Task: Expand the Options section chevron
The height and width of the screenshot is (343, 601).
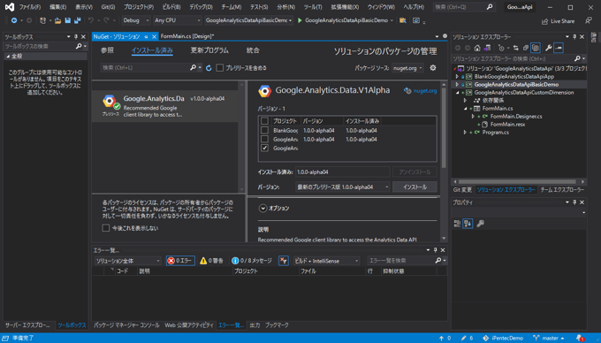Action: point(262,208)
